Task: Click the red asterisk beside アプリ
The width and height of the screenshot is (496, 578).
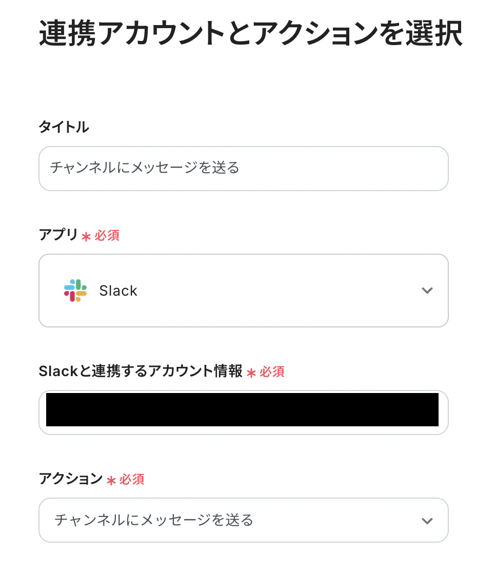Action: point(86,236)
